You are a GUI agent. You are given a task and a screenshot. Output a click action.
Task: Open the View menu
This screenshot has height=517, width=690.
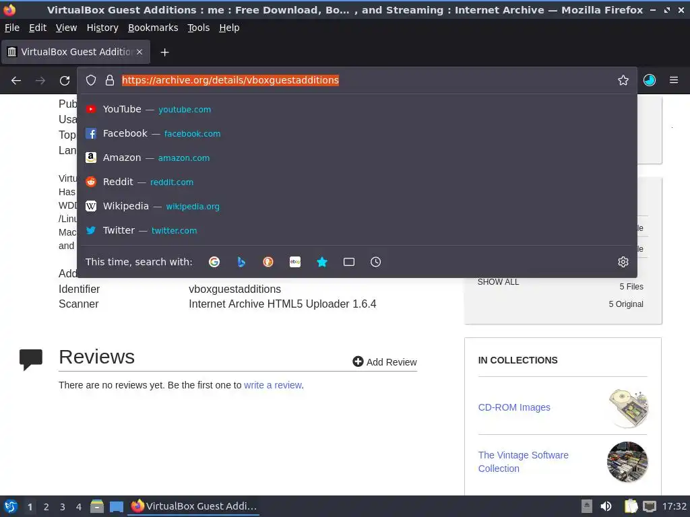coord(67,28)
